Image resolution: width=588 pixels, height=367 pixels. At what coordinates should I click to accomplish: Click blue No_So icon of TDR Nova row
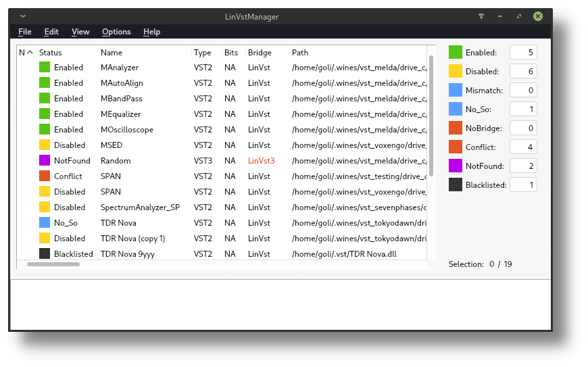tap(45, 222)
